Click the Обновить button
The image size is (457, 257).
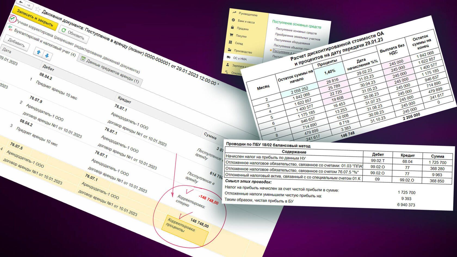(73, 34)
